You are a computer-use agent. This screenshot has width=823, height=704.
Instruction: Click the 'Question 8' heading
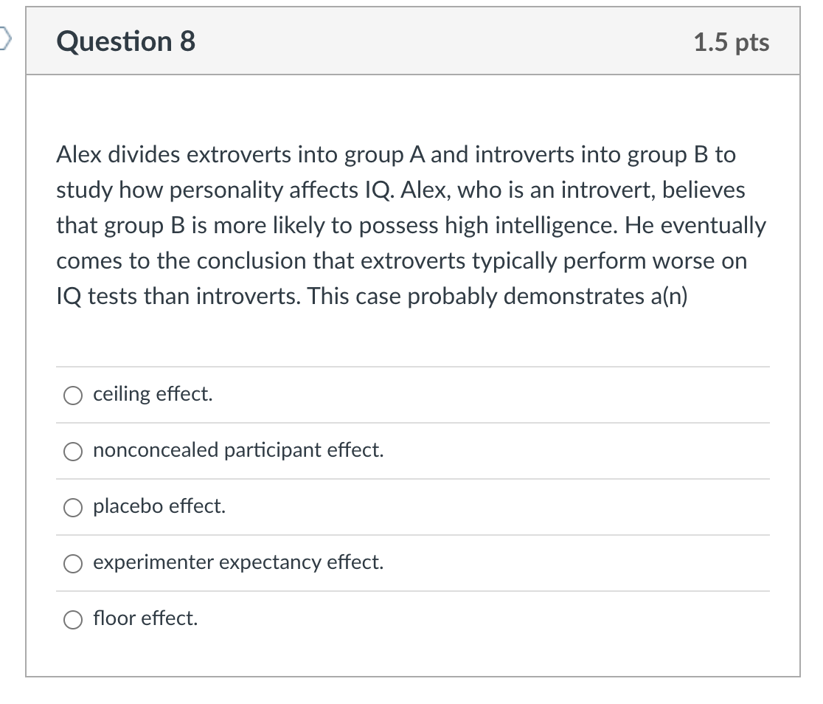tap(126, 41)
